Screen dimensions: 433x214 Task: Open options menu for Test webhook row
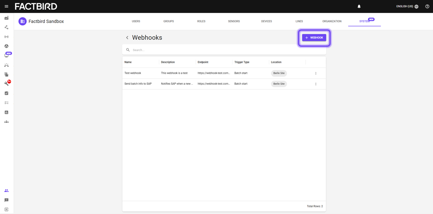(316, 73)
